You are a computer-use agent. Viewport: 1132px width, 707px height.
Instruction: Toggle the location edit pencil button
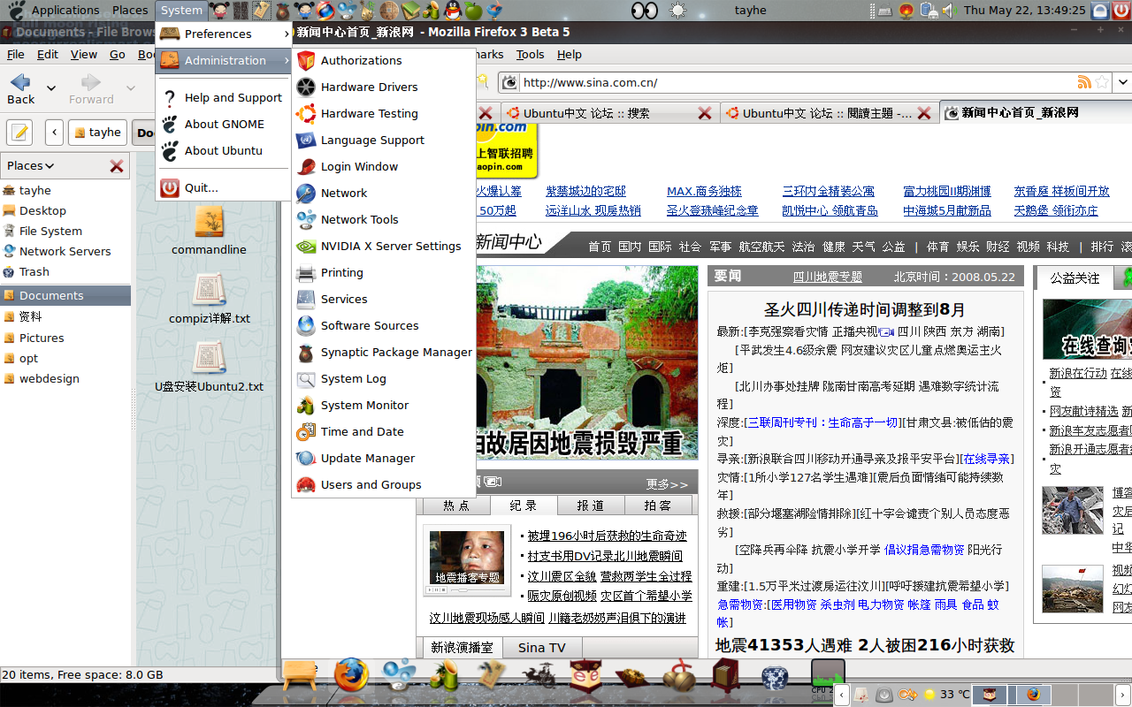[20, 133]
